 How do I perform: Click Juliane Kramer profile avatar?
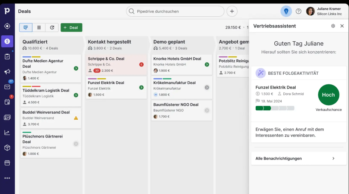point(310,11)
